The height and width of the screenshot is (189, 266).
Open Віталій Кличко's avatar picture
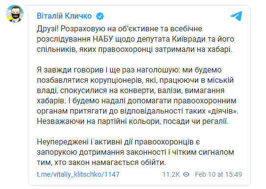pyautogui.click(x=15, y=14)
